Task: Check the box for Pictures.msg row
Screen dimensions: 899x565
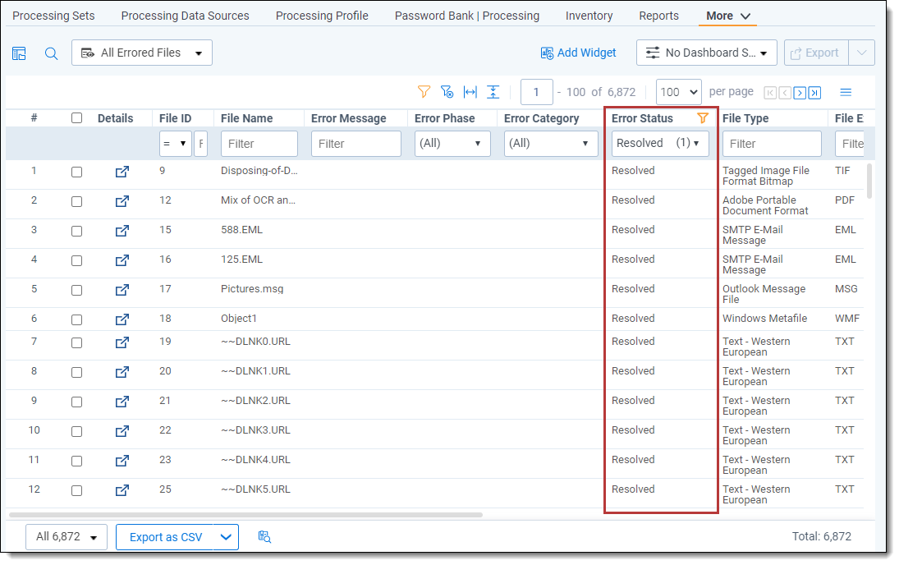Action: (x=76, y=290)
